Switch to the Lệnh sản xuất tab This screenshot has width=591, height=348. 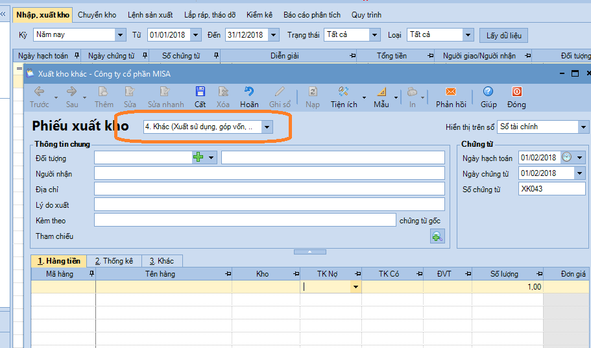150,15
